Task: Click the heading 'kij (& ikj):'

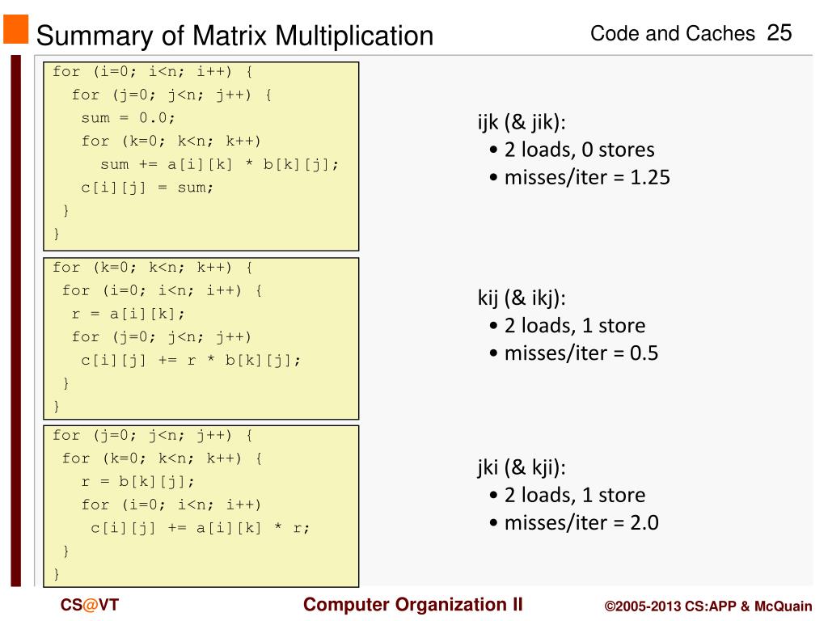Action: pyautogui.click(x=522, y=298)
